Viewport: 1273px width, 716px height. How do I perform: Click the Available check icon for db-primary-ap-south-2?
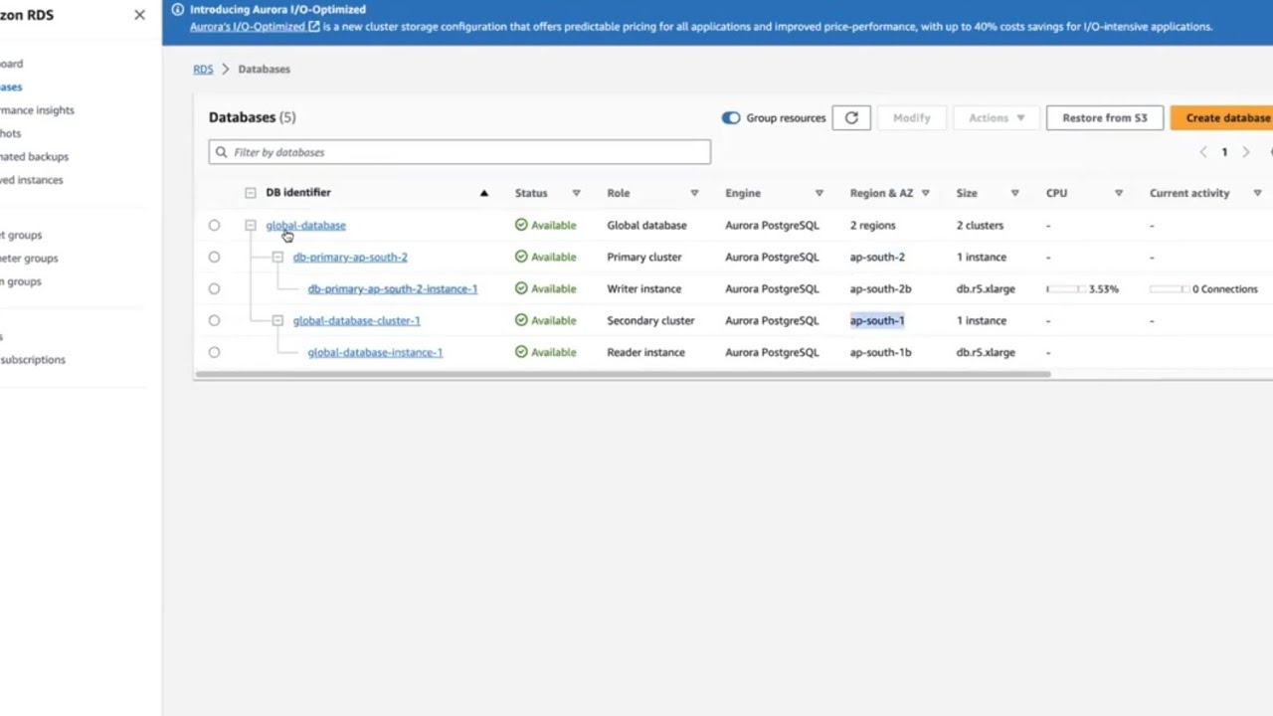(521, 257)
